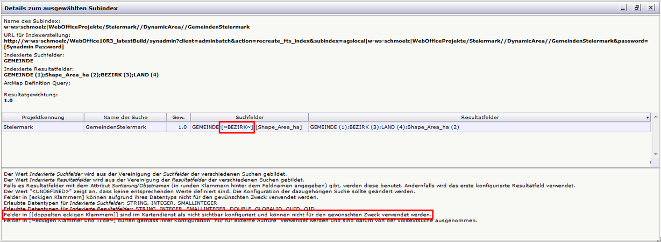Click the subindex name ending //GemeindenSteiermark
Screen dimensions: 661x242
click(126, 26)
